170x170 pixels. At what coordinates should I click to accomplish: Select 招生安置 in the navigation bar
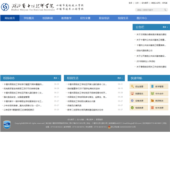(85, 18)
